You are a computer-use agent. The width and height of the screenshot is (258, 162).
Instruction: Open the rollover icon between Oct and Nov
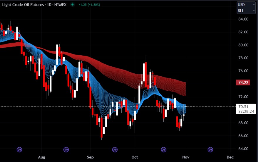click(162, 149)
